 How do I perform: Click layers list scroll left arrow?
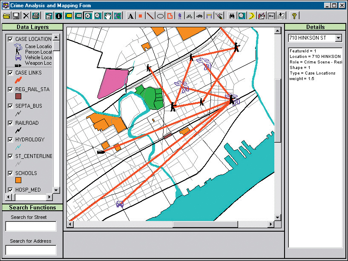pyautogui.click(x=9, y=197)
